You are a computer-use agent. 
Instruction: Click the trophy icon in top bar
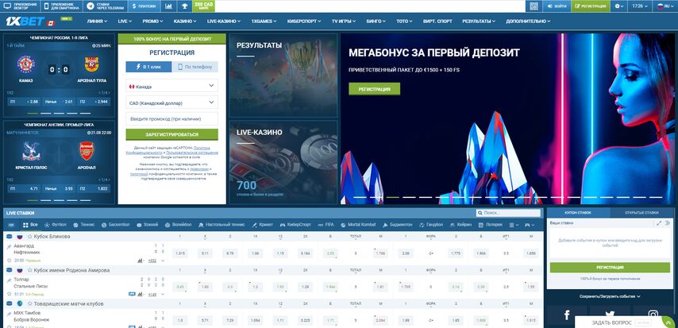(185, 6)
